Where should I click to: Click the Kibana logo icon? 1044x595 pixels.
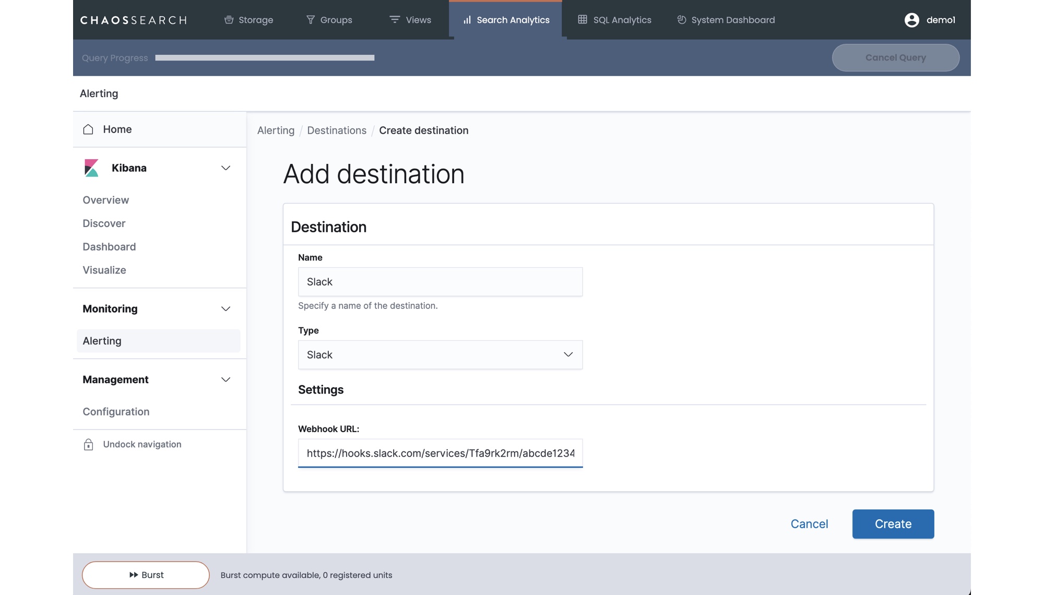(91, 168)
